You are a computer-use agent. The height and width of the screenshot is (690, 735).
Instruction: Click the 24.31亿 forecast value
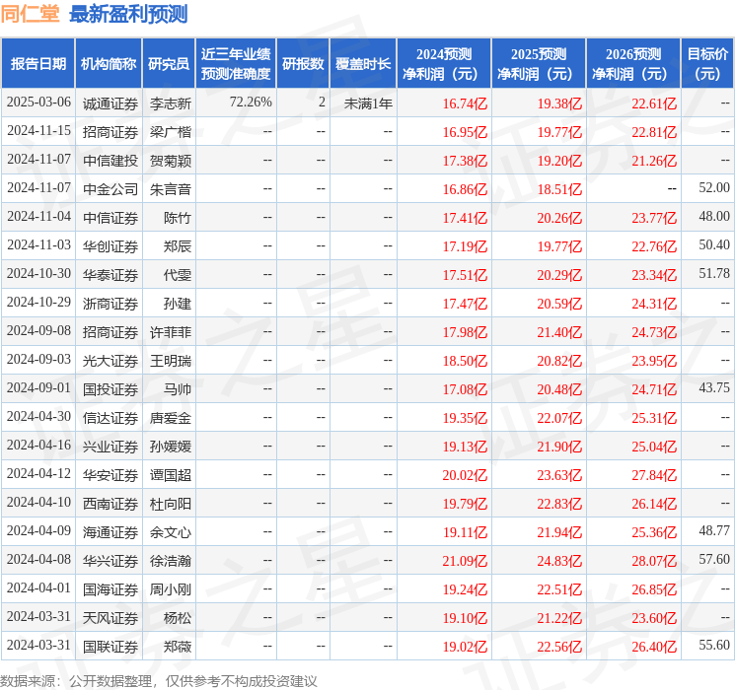point(654,304)
